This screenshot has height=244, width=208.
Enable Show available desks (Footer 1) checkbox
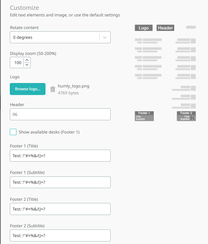pyautogui.click(x=13, y=132)
